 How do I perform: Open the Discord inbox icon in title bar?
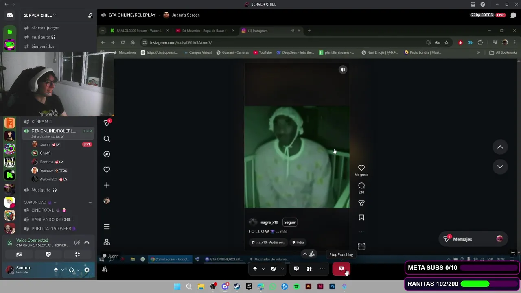pyautogui.click(x=473, y=4)
